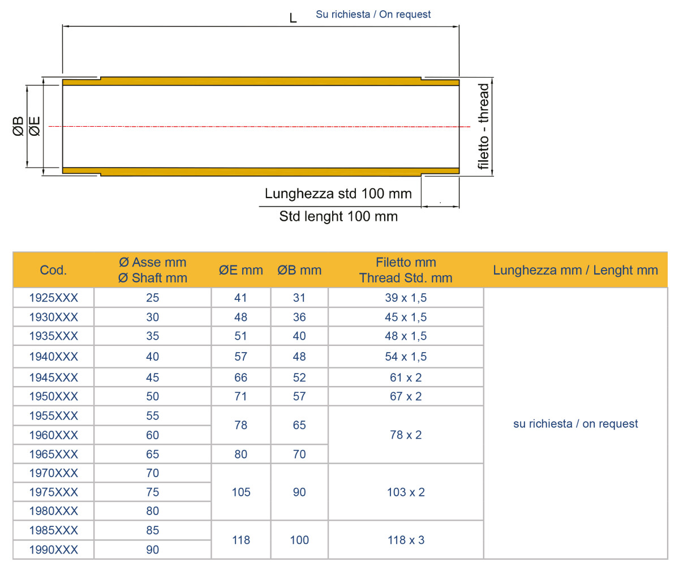Click the "Lunghezza std 100 mm" text
This screenshot has width=679, height=566.
(338, 194)
